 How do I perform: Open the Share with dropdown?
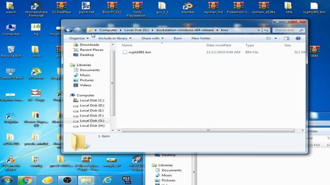tap(153, 39)
